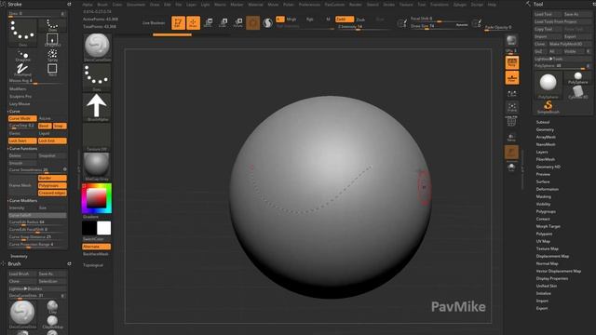Open the MatCap Gray material picker

coord(97,167)
